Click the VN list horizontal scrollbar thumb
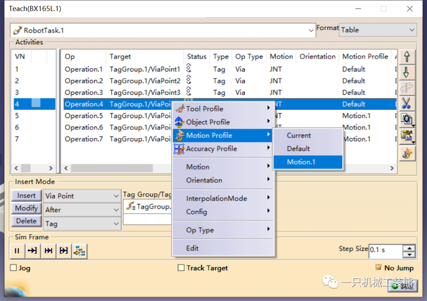The width and height of the screenshot is (427, 301). (x=26, y=168)
